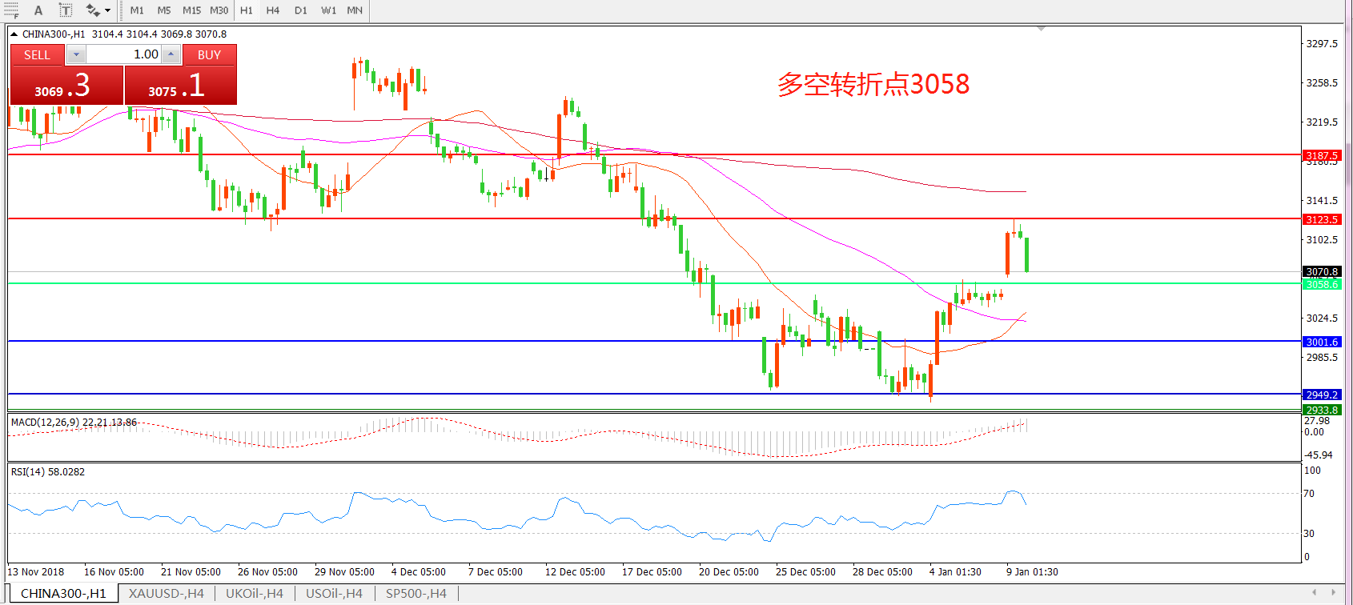Switch chart to D1 timeframe
1353x605 pixels.
click(300, 10)
